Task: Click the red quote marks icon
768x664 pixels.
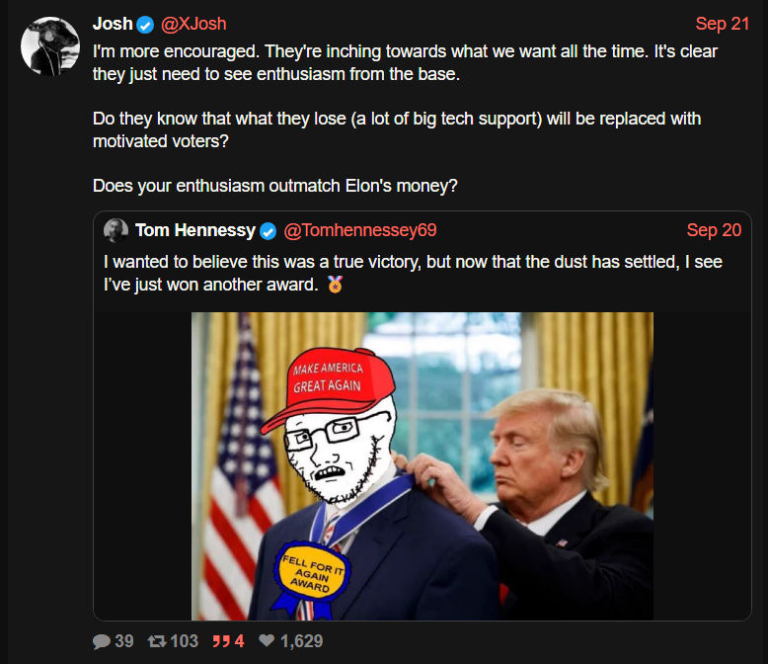Action: click(x=221, y=641)
